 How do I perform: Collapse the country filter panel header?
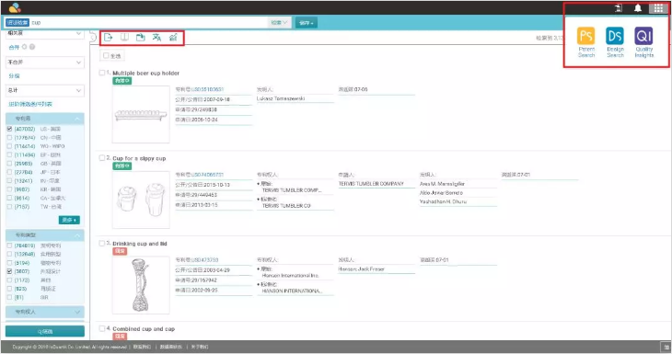click(x=44, y=119)
